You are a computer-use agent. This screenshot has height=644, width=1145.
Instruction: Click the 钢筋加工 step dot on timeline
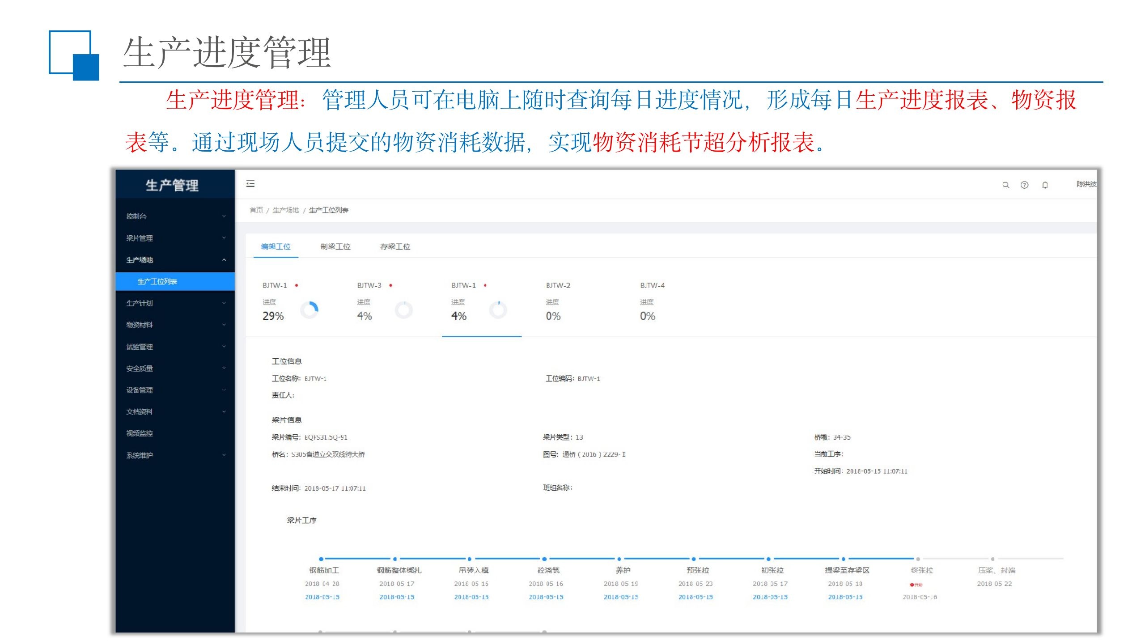321,559
